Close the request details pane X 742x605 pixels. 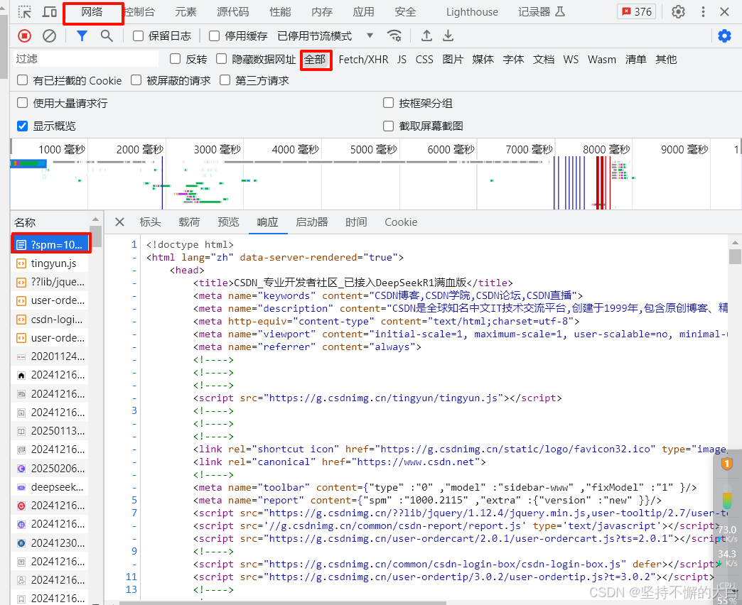coord(119,222)
